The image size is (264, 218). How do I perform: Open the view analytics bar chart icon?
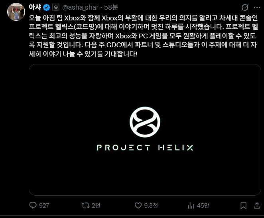tap(191, 206)
